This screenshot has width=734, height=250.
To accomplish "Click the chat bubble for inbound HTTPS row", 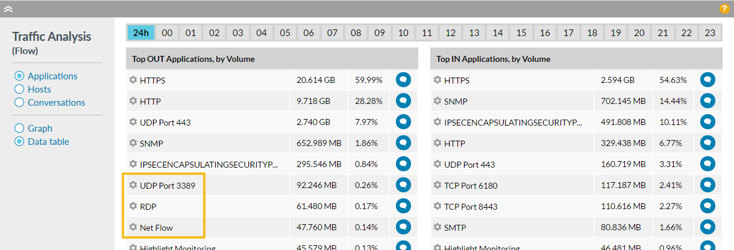I will point(707,80).
